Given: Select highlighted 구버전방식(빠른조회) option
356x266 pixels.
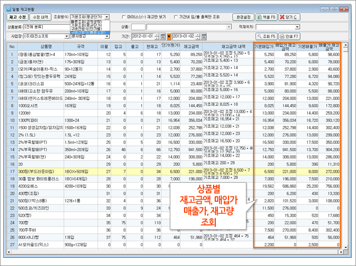Looking at the screenshot, I should pyautogui.click(x=90, y=32).
